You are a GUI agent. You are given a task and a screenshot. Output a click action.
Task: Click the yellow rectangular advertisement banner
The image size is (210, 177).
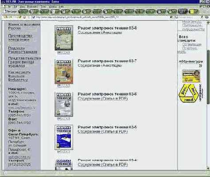(x=191, y=76)
